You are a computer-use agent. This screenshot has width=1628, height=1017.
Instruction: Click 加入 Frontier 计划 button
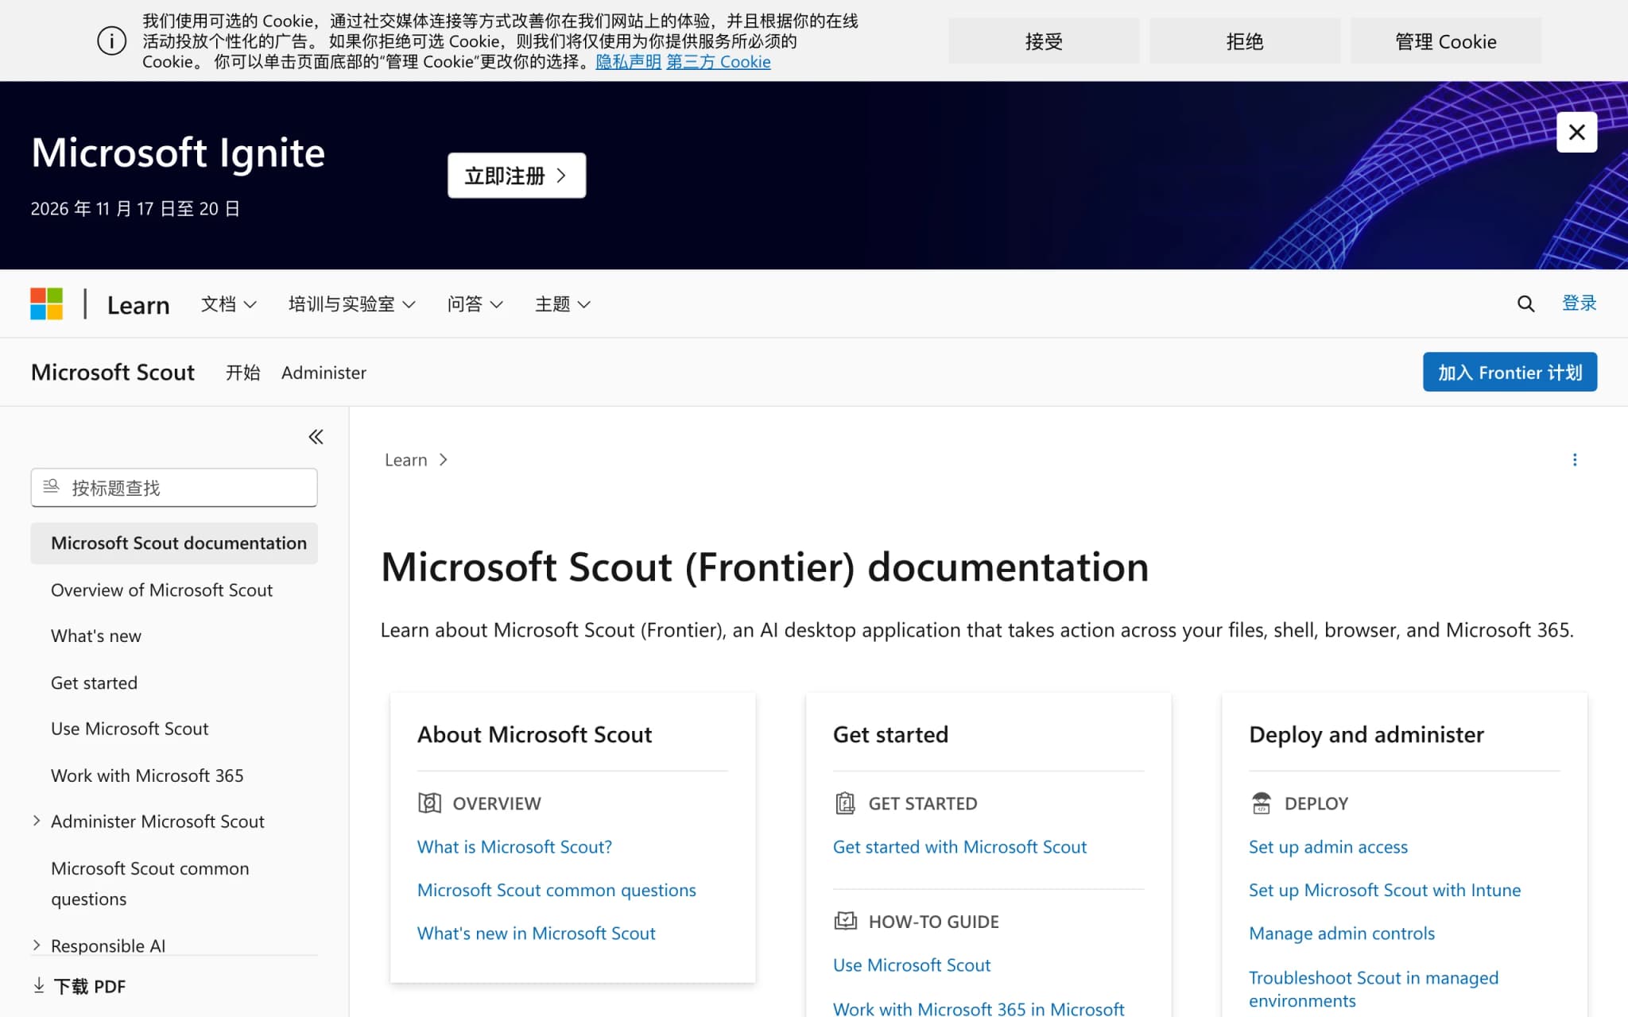point(1510,372)
